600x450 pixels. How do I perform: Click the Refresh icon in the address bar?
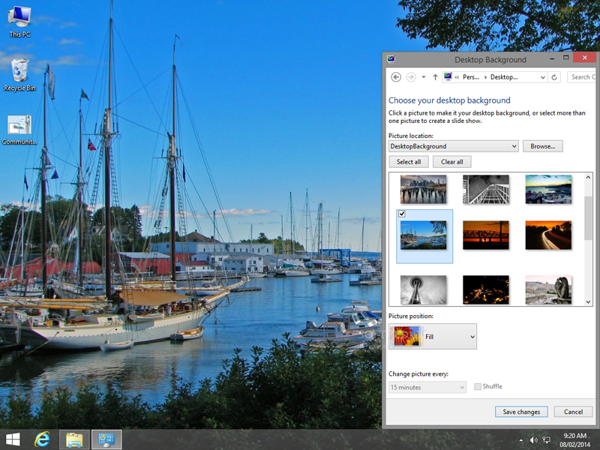pos(553,76)
